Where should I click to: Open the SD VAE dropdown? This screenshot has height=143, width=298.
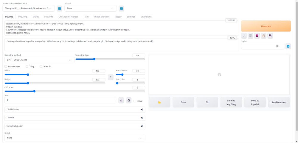pyautogui.click(x=90, y=9)
